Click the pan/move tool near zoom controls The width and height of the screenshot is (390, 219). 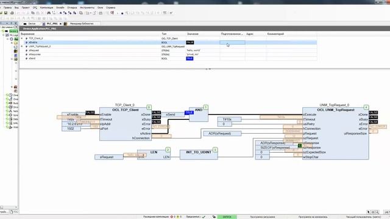tap(373, 212)
